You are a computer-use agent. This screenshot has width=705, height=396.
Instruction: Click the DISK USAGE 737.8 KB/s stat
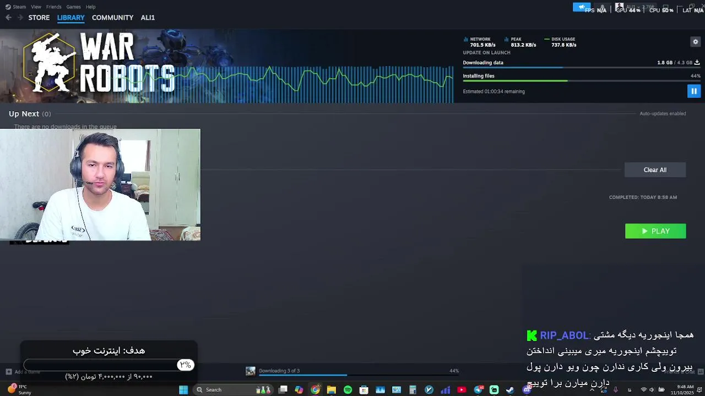coord(560,42)
